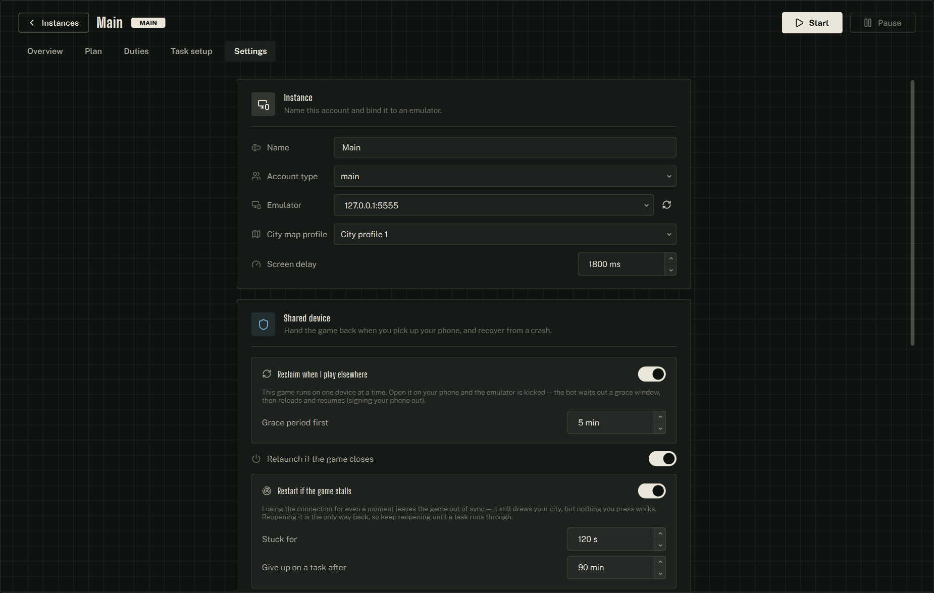The width and height of the screenshot is (934, 593).
Task: Decrease the Stuck for seconds
Action: pos(660,545)
